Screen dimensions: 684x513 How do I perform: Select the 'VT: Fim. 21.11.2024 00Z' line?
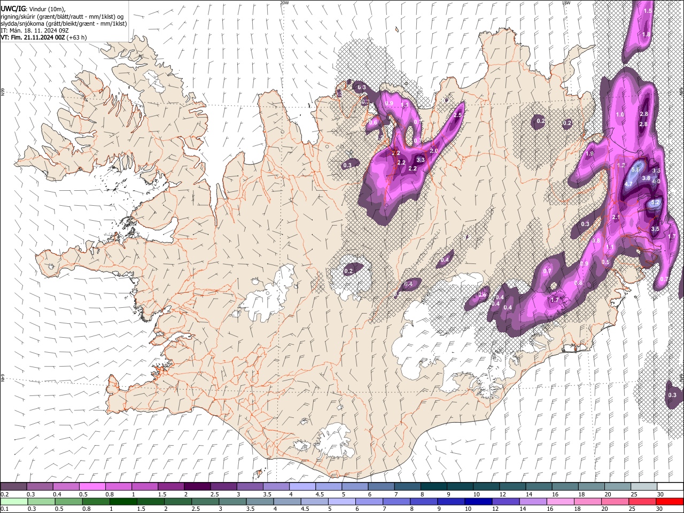coord(33,37)
